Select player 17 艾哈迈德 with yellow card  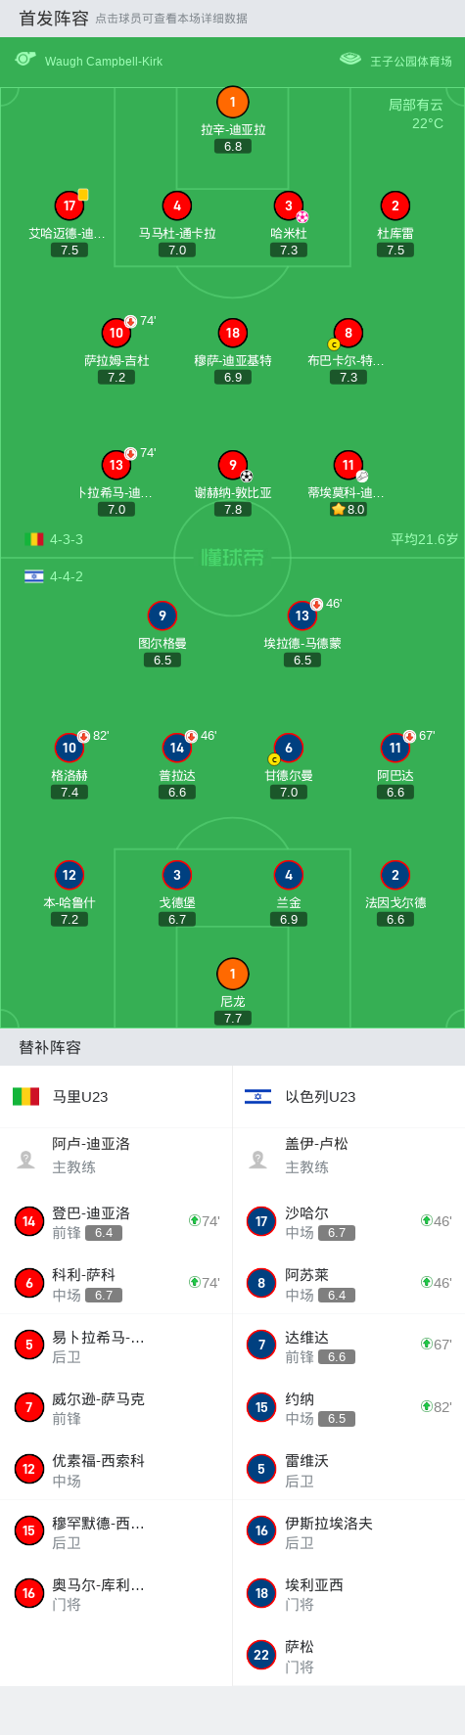pos(70,205)
